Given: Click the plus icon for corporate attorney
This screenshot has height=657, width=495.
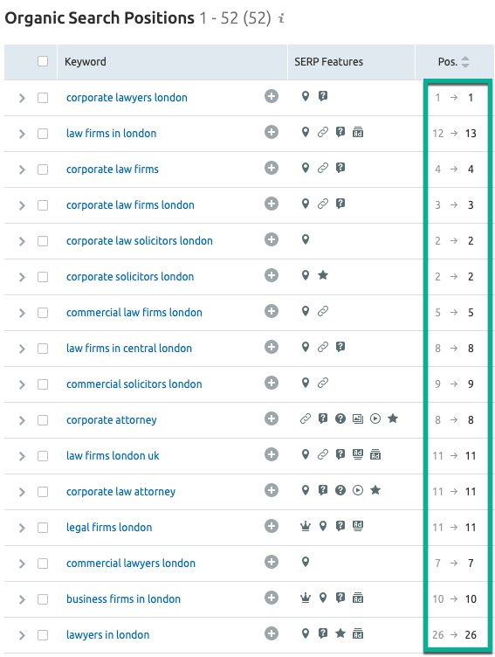Looking at the screenshot, I should pyautogui.click(x=272, y=418).
